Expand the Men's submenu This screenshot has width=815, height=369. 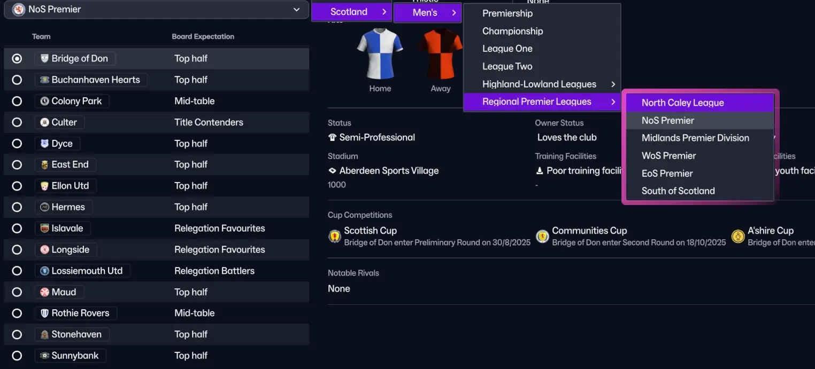(427, 12)
